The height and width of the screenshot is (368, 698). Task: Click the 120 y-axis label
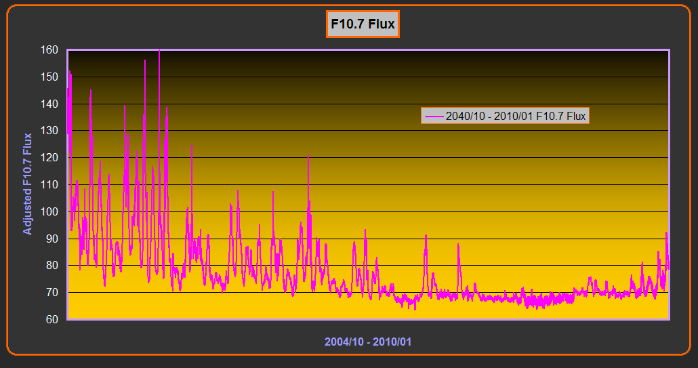pyautogui.click(x=49, y=157)
